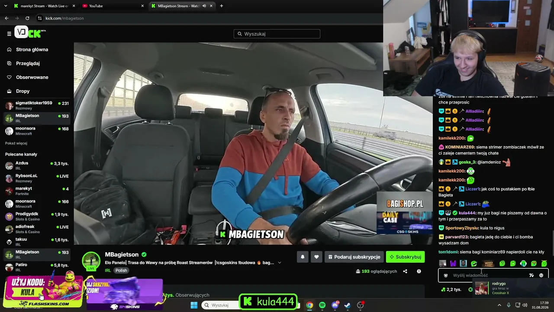This screenshot has width=554, height=312.
Task: Select the Polish language tag
Action: 121,270
